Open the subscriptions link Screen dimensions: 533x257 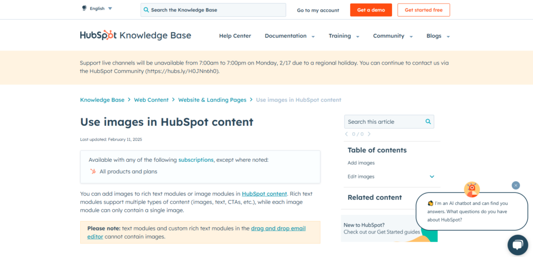pos(196,159)
